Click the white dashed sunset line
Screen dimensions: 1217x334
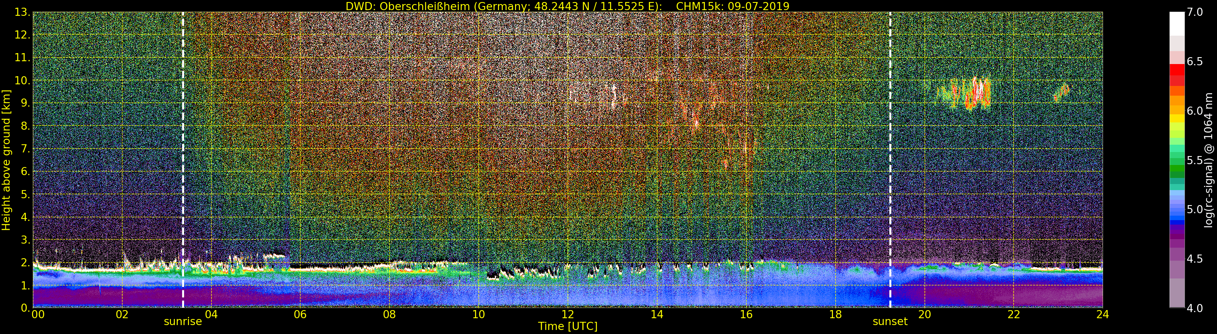[890, 160]
